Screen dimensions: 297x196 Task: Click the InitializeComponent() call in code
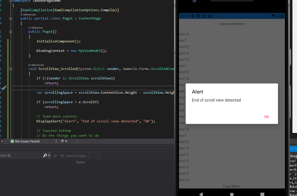[x=58, y=41]
